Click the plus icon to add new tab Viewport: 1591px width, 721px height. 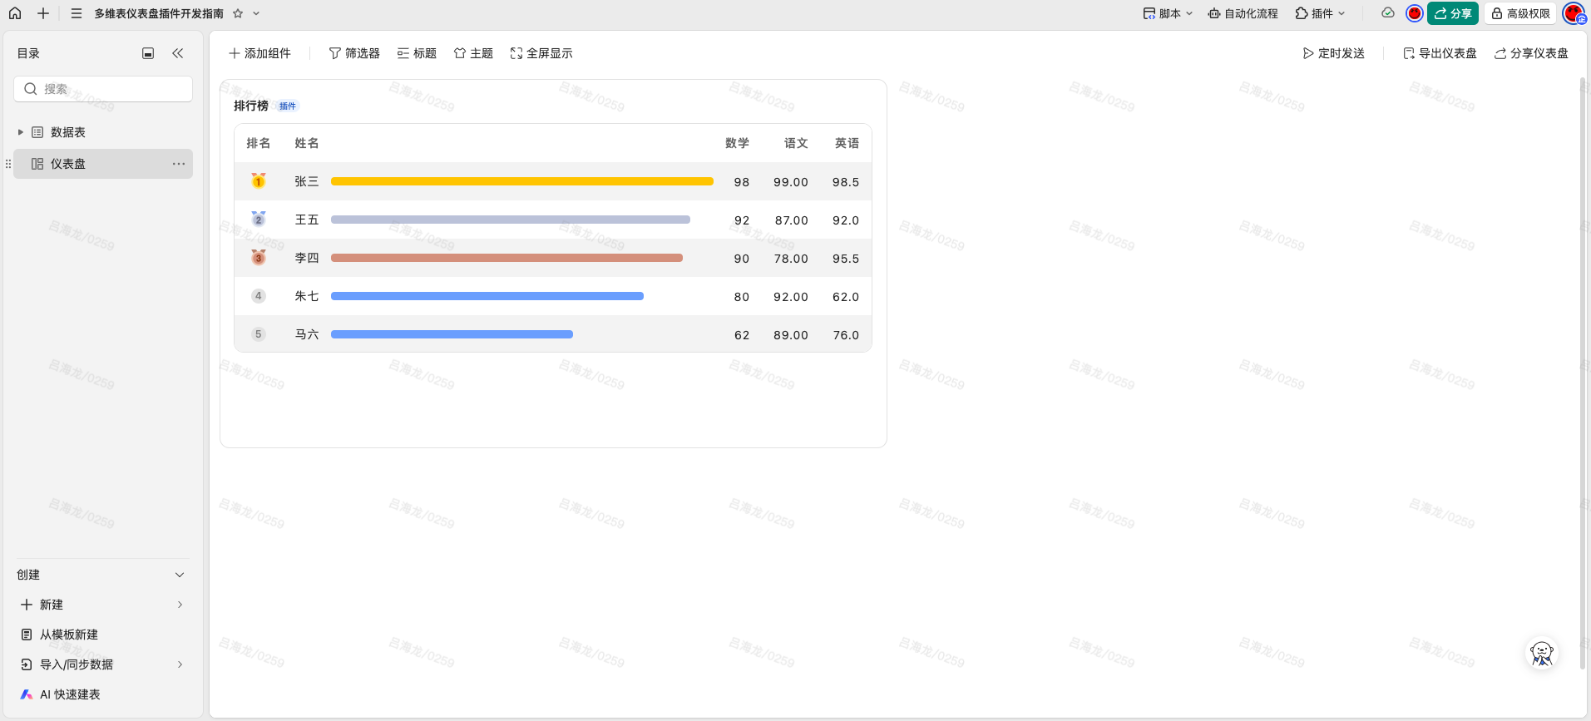click(43, 13)
